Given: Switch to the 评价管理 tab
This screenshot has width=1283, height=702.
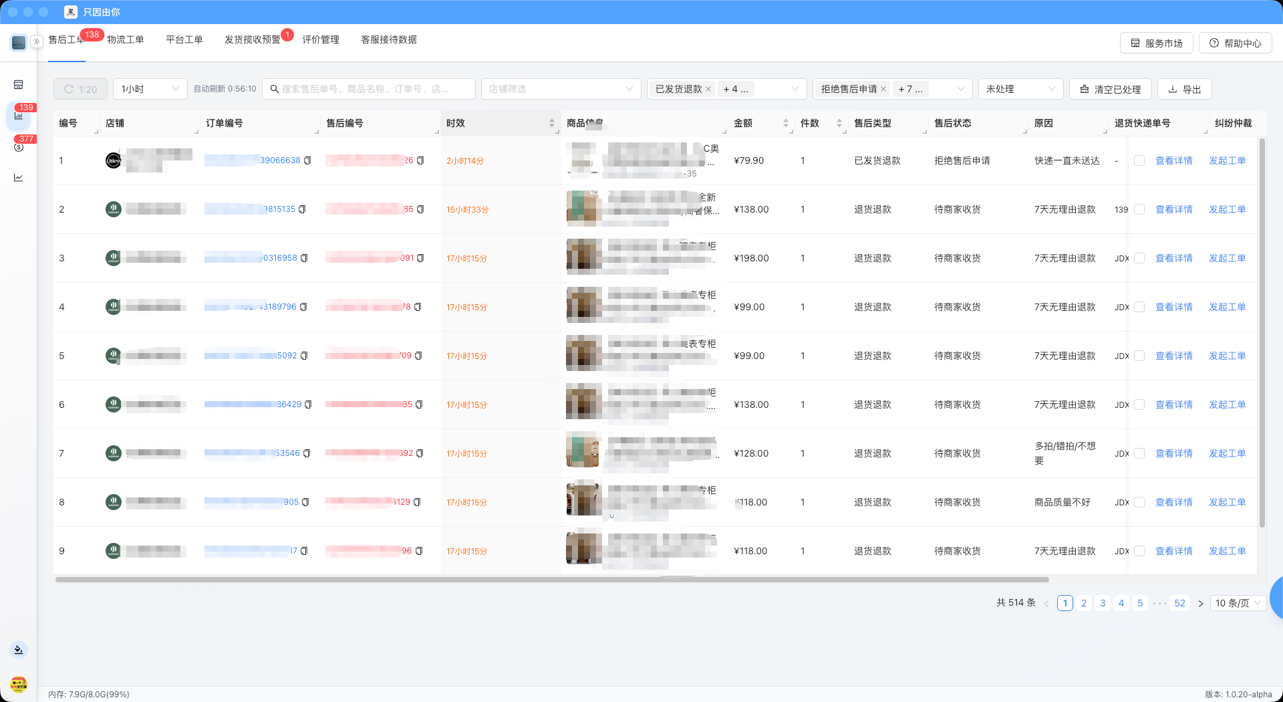Looking at the screenshot, I should 321,40.
